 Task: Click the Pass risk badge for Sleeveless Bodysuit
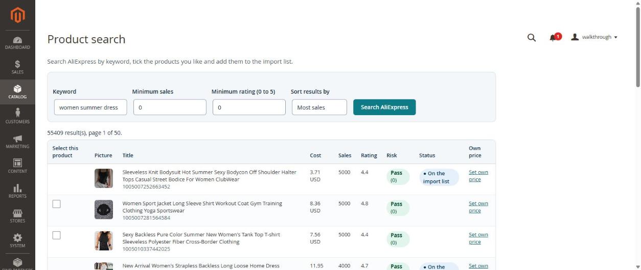coord(398,176)
